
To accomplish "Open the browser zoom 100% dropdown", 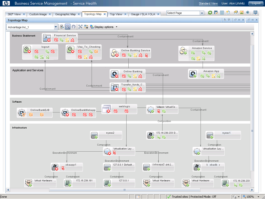I will point(259,197).
